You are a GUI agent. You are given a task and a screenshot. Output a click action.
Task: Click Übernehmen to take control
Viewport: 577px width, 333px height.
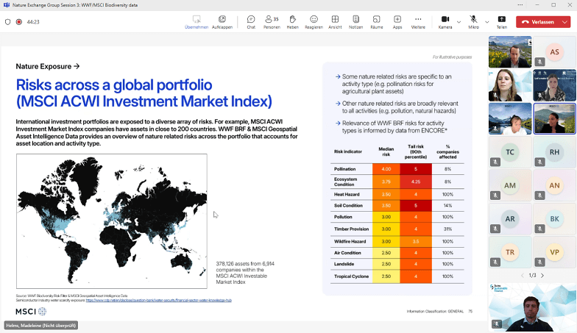[196, 21]
